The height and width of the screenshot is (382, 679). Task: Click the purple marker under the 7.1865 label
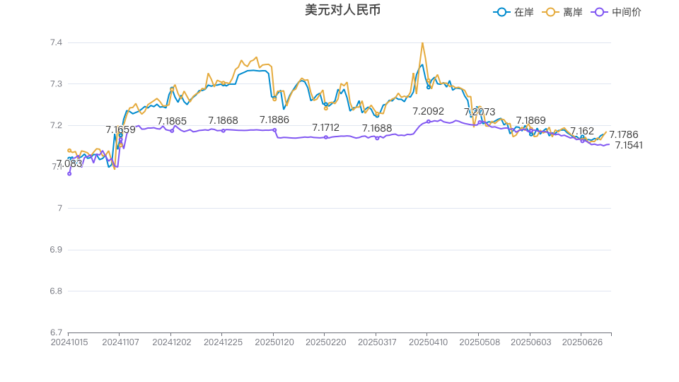click(172, 131)
